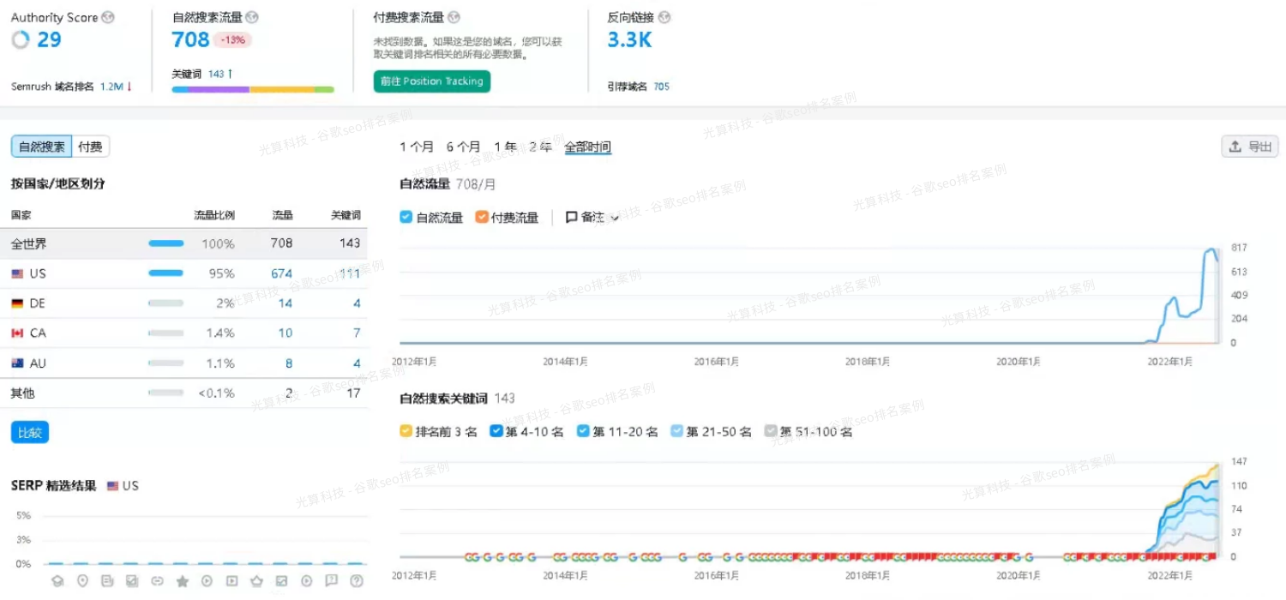Disable the 付费流量 checkbox
The height and width of the screenshot is (600, 1286).
482,217
